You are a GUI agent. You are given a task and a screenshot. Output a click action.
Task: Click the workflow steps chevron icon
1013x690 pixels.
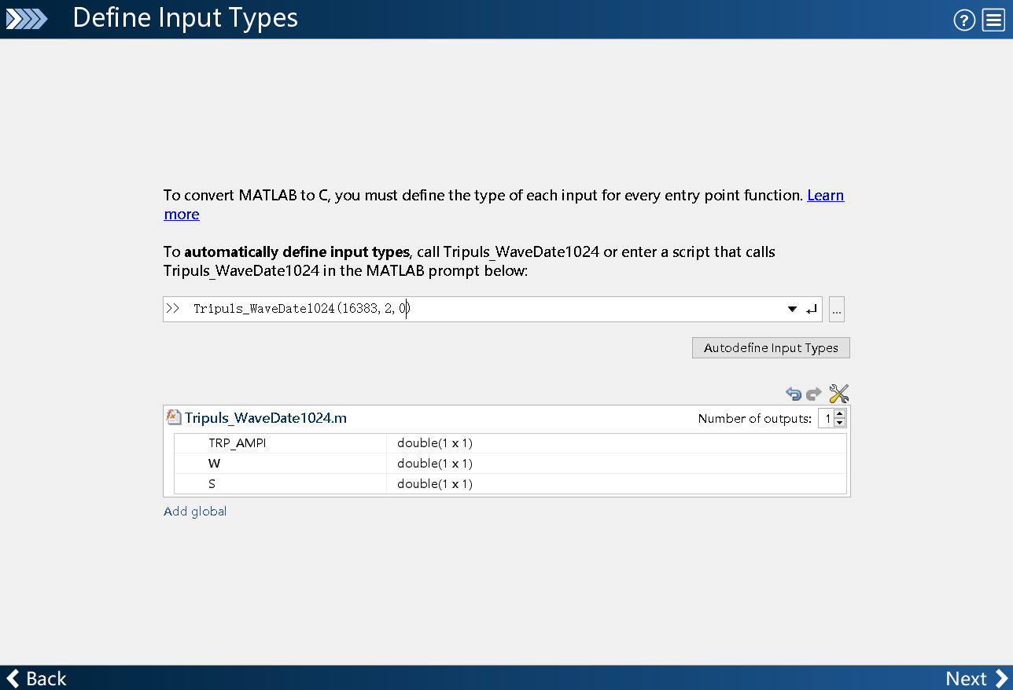click(27, 19)
